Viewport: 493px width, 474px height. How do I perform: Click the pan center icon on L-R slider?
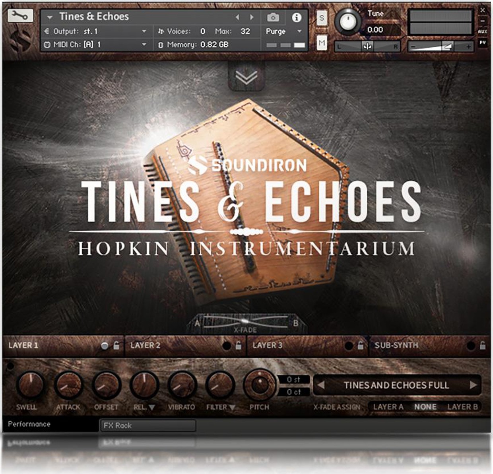[367, 47]
